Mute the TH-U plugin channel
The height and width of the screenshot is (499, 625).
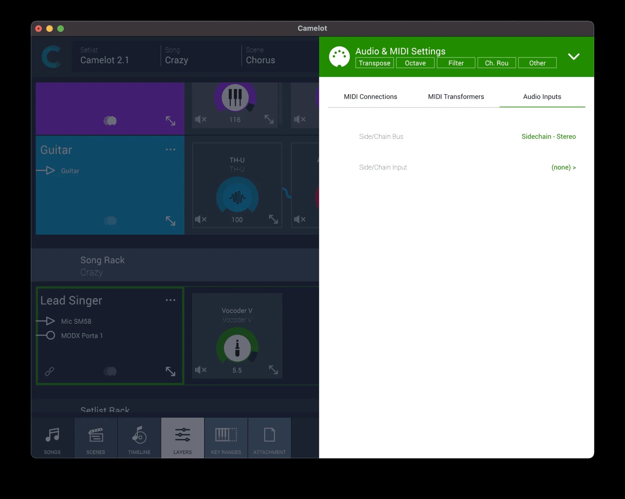tap(201, 219)
